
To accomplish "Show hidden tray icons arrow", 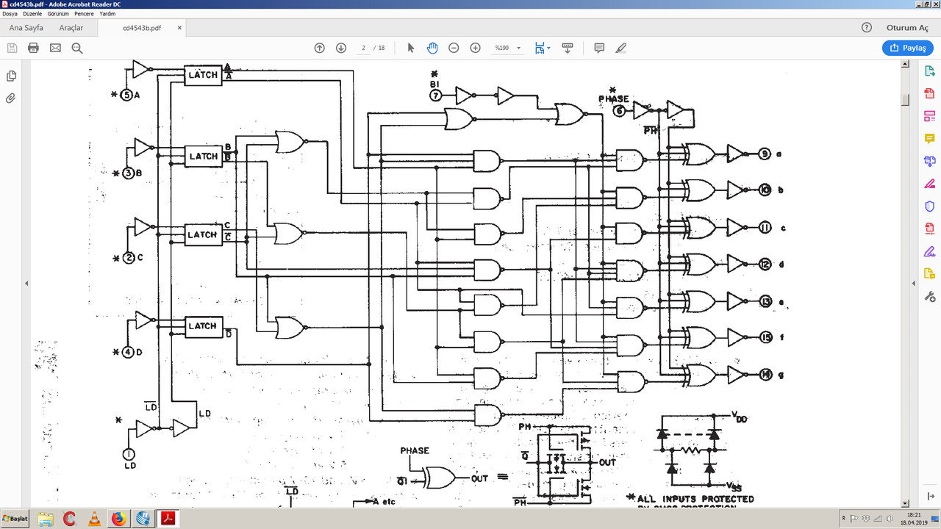I will [844, 519].
